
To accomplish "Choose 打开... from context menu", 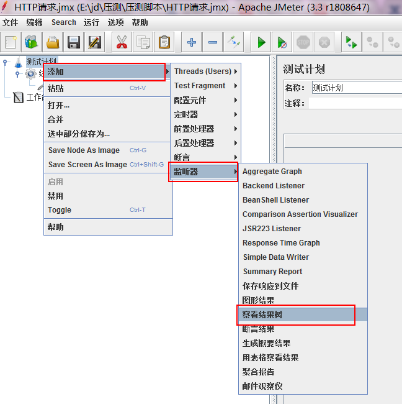I will coord(108,105).
